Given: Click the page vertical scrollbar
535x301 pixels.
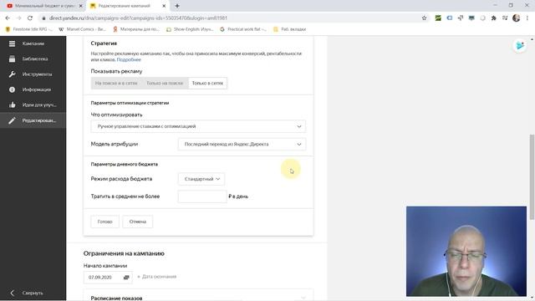Looking at the screenshot, I should 532,176.
